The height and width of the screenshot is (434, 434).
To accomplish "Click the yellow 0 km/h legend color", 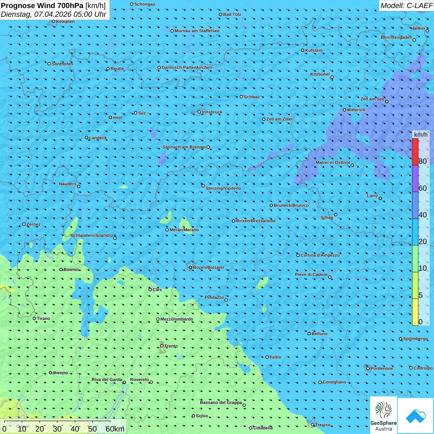I will [415, 312].
